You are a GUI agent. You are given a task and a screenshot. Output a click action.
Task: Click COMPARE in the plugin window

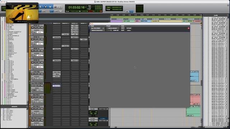[116, 30]
